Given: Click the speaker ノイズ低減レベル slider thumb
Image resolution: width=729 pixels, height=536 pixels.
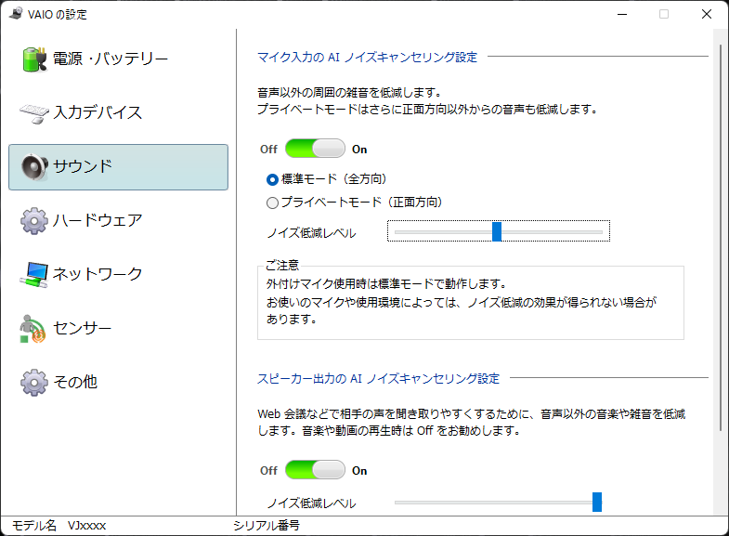Looking at the screenshot, I should [597, 502].
